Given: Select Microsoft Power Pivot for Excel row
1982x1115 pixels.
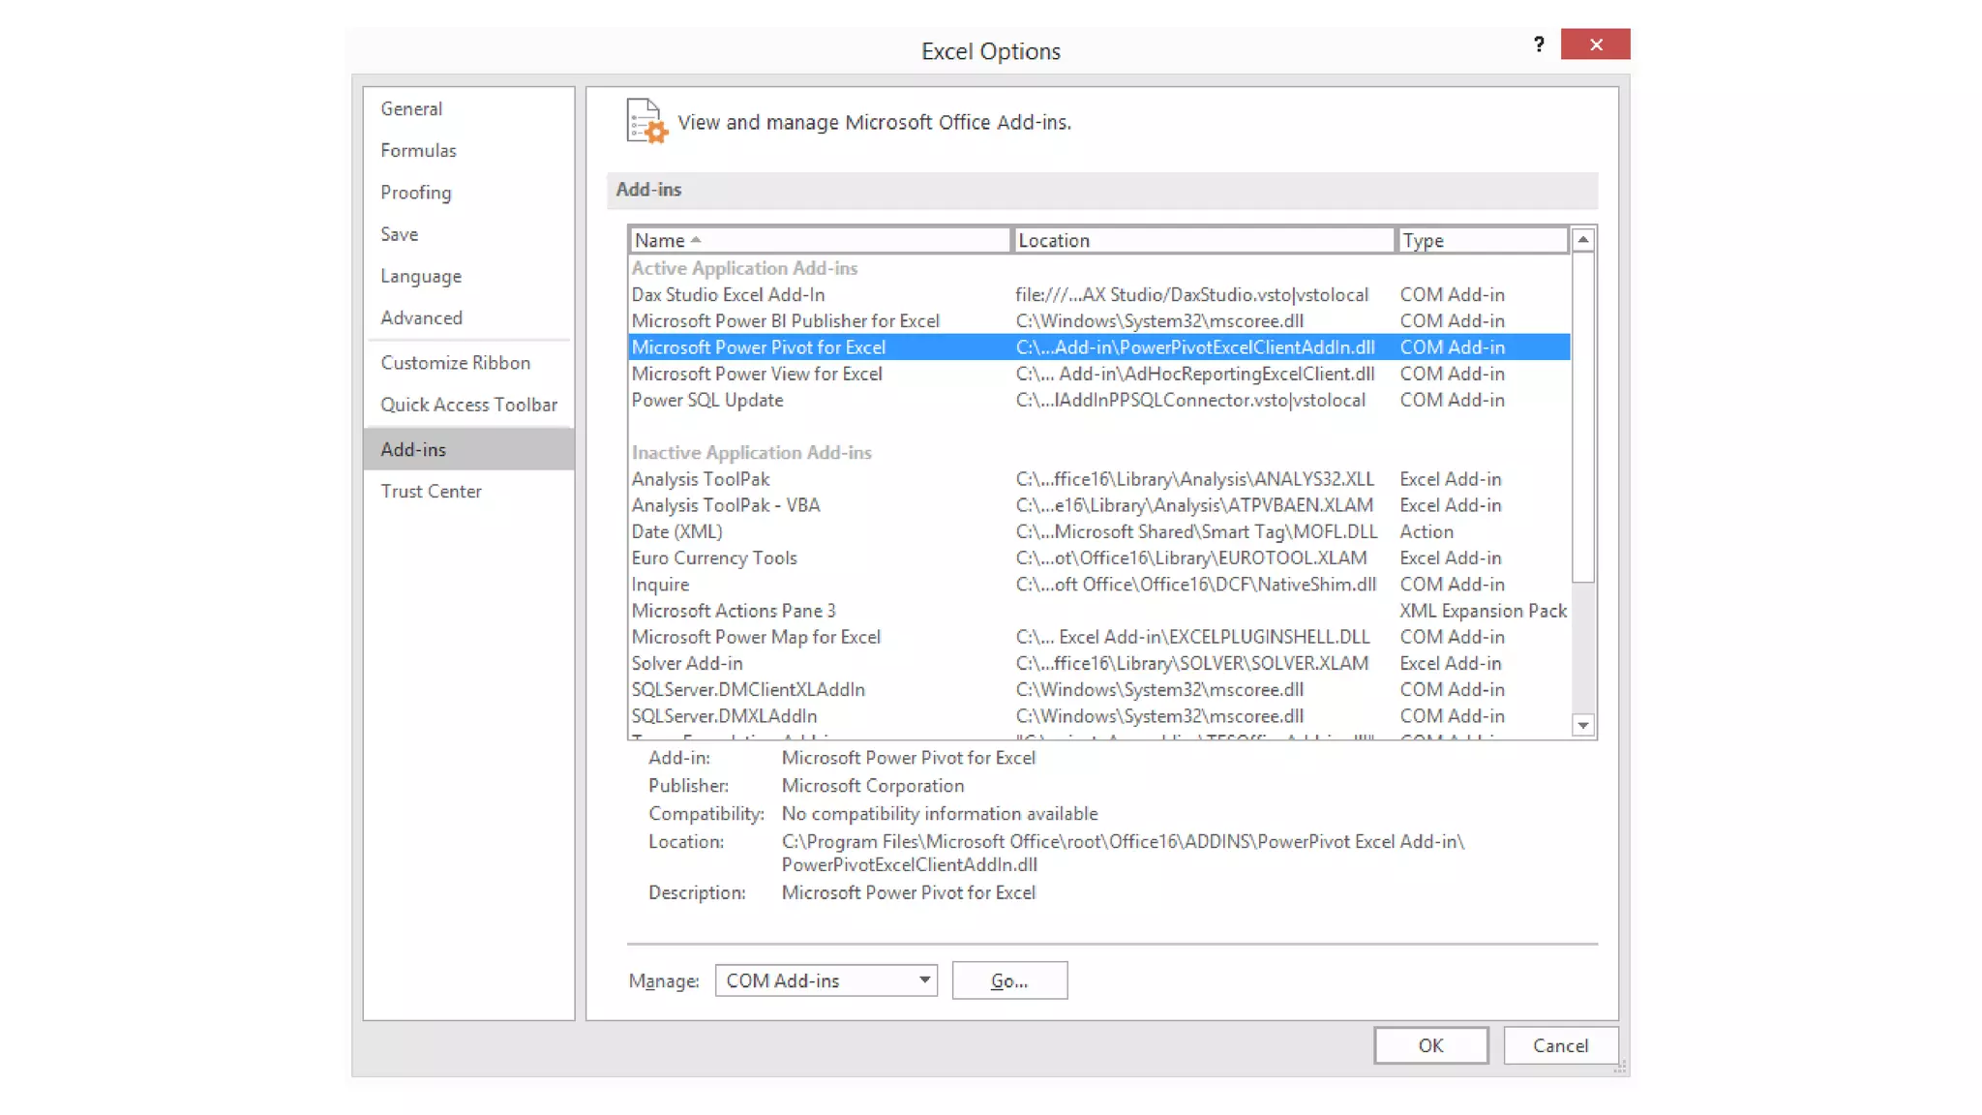Looking at the screenshot, I should 1098,347.
